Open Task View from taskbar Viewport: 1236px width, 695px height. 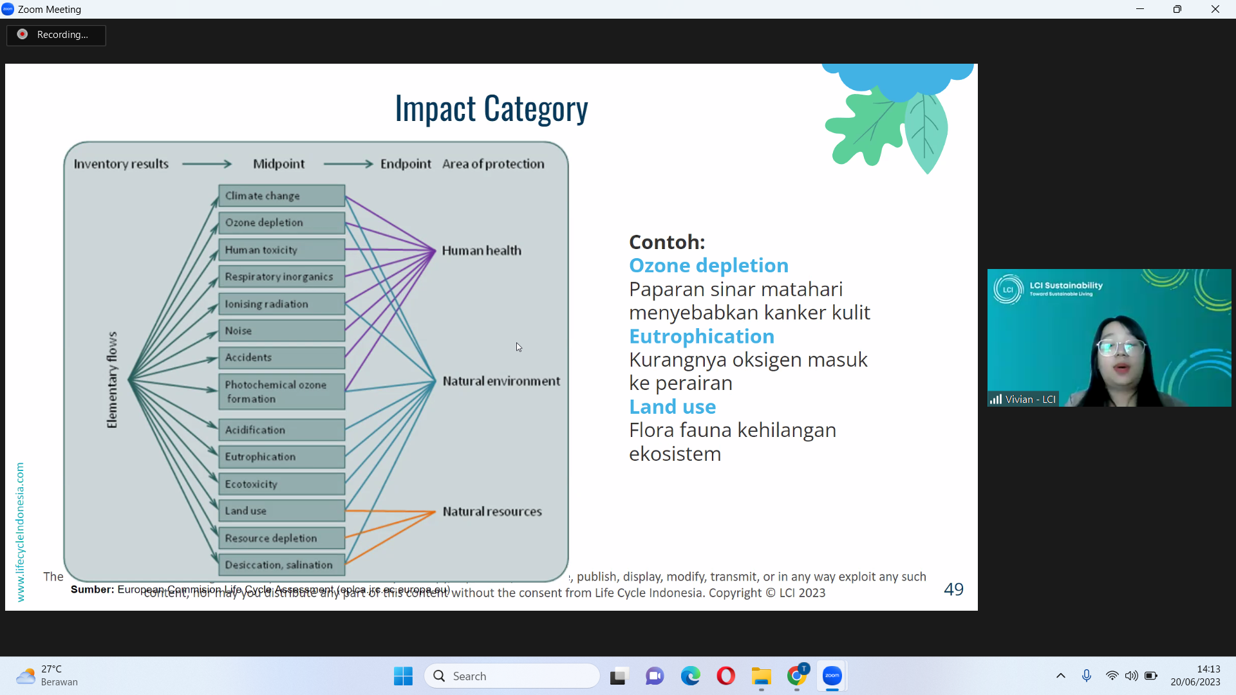click(x=619, y=676)
